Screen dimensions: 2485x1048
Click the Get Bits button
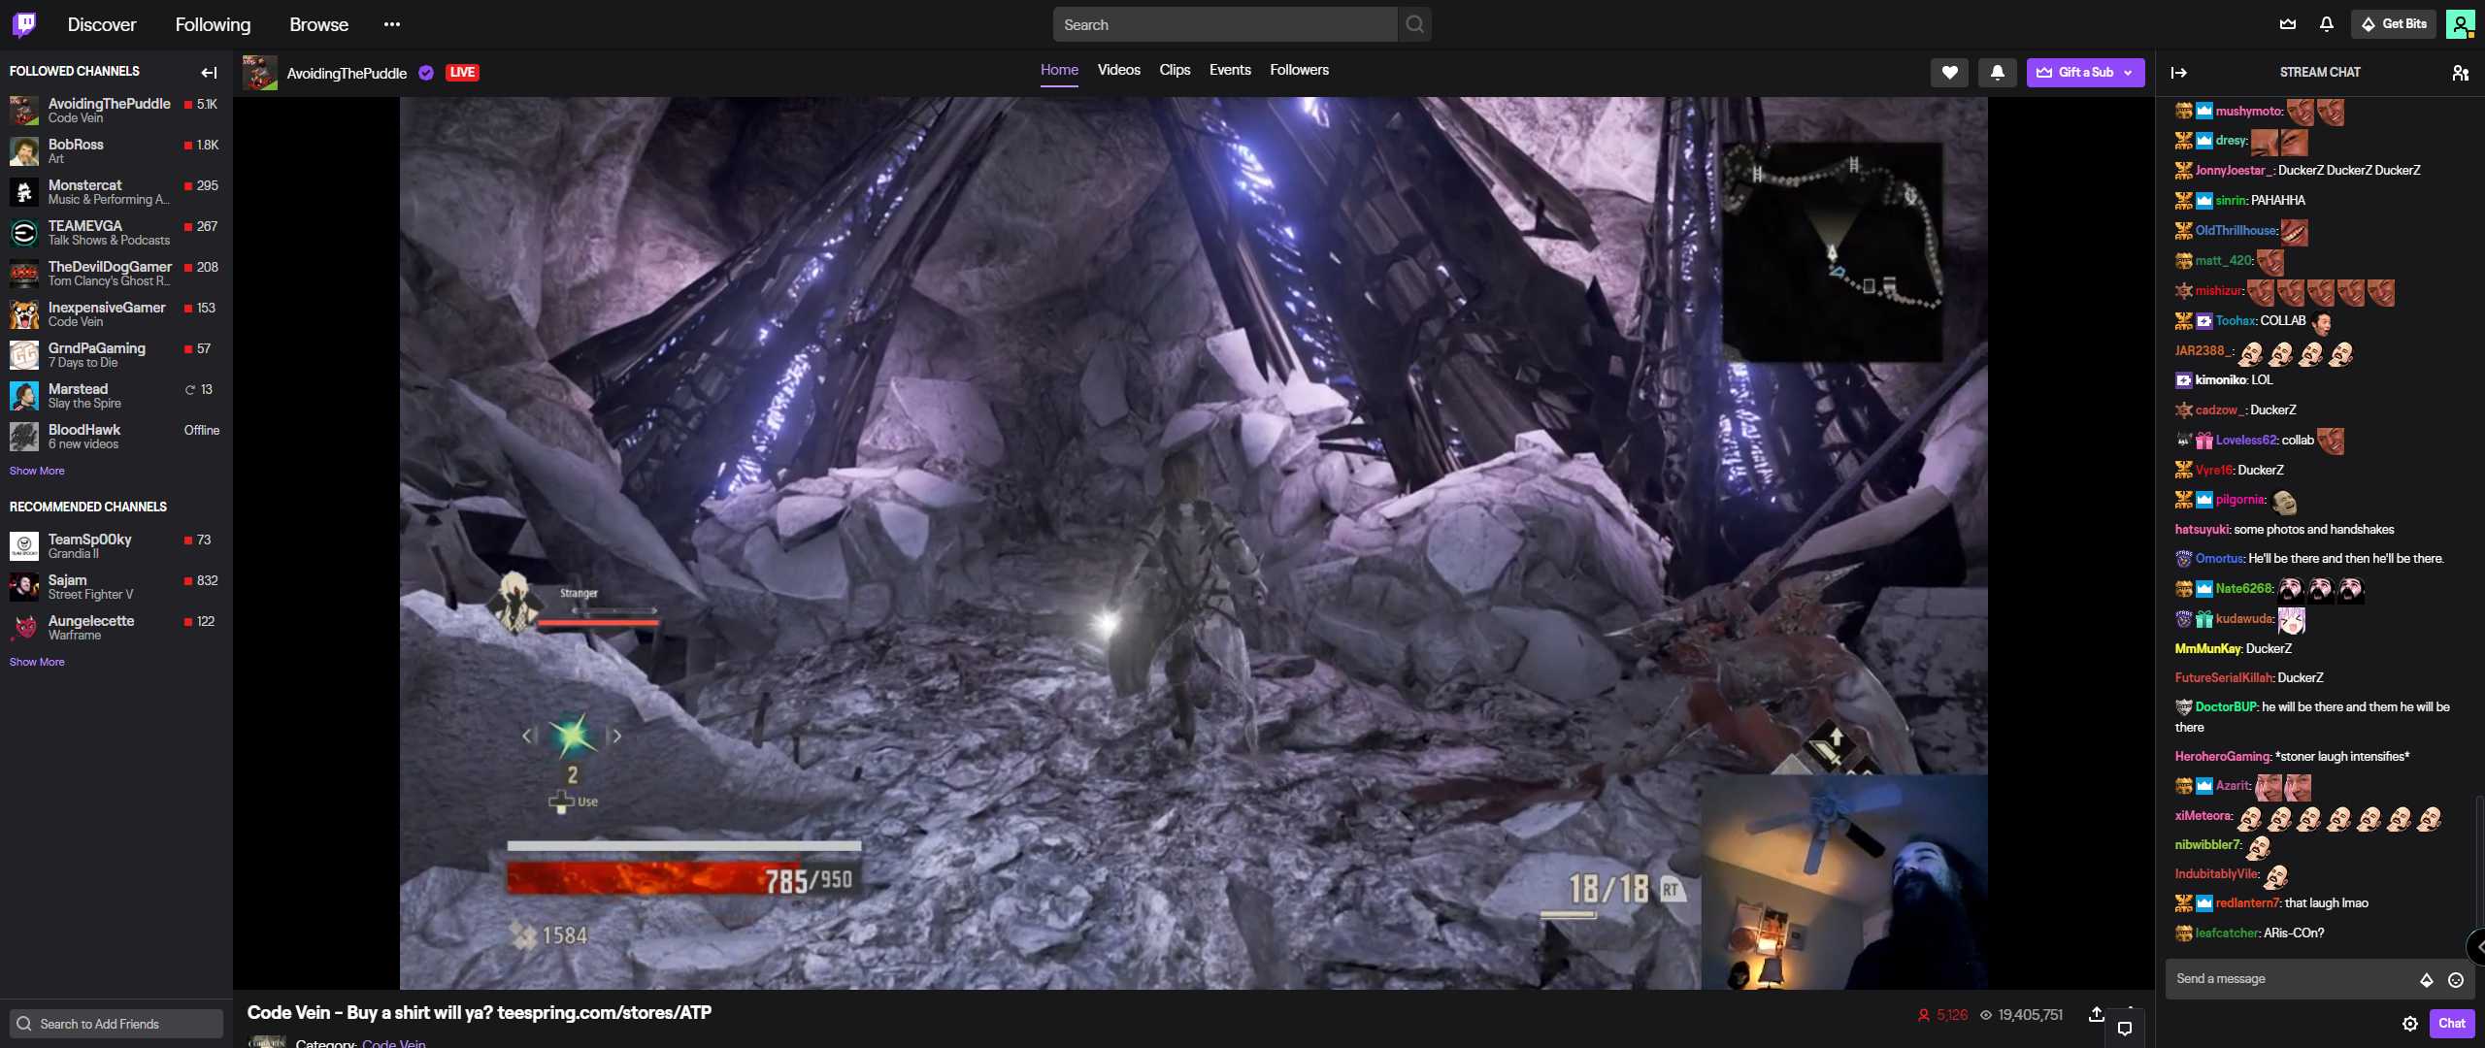point(2394,24)
